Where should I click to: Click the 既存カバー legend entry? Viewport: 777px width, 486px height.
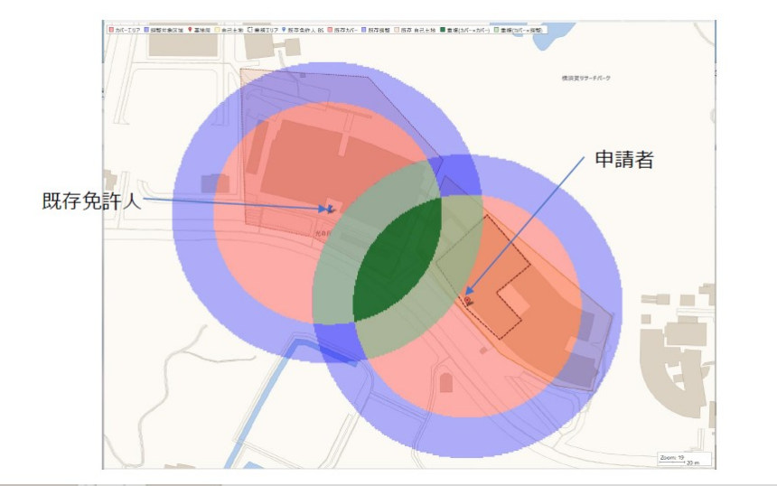(342, 30)
